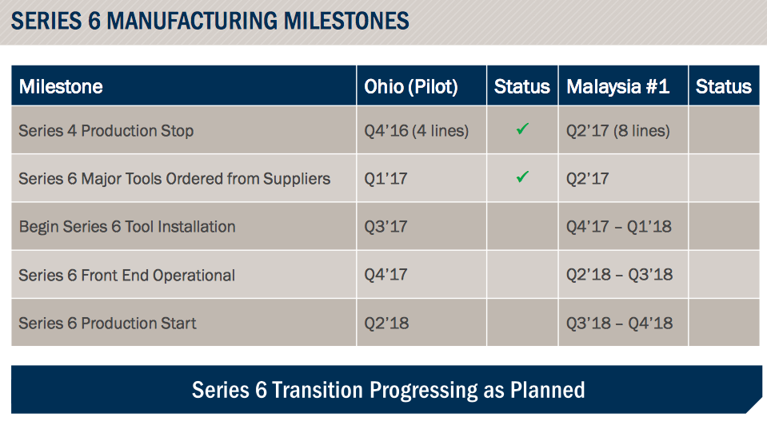Select the Ohio (Pilot) column header
Viewport: 767px width, 421px height.
(x=411, y=86)
